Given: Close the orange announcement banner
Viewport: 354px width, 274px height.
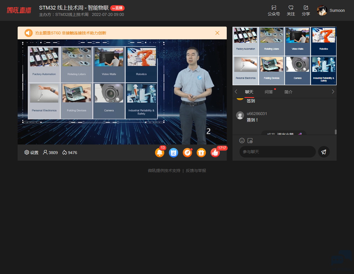Looking at the screenshot, I should point(217,33).
